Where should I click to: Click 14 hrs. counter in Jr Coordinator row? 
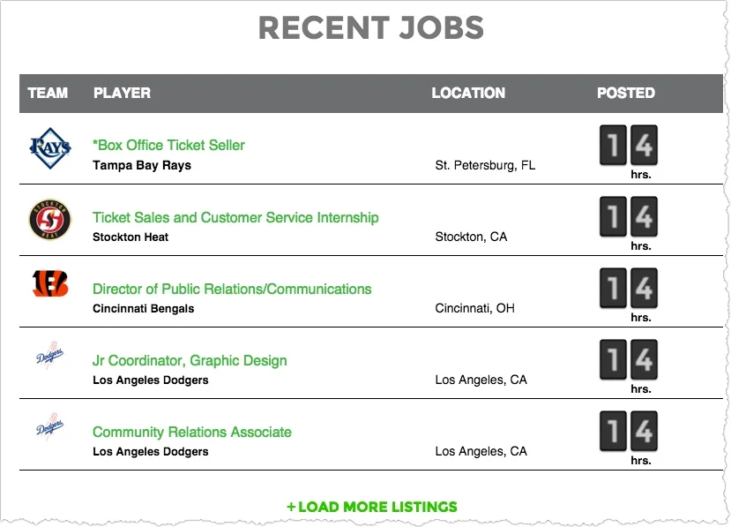(x=629, y=366)
